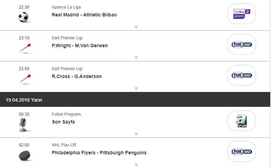
Task: Click the dart icon beside R.Cross - G.Anderson
Action: 25,79
